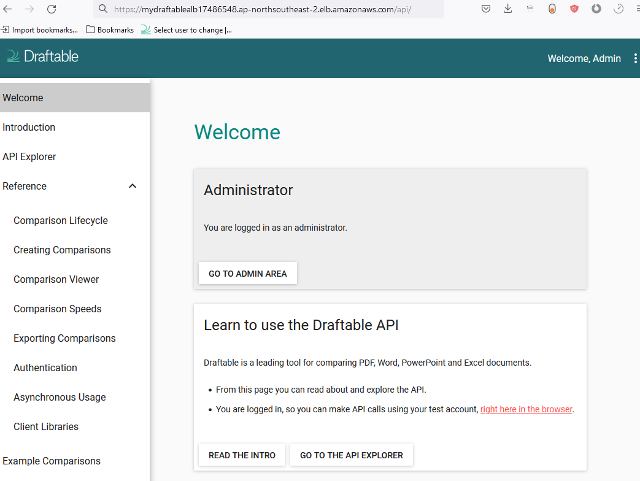This screenshot has height=481, width=640.
Task: Select Welcome in the sidebar
Action: 75,98
